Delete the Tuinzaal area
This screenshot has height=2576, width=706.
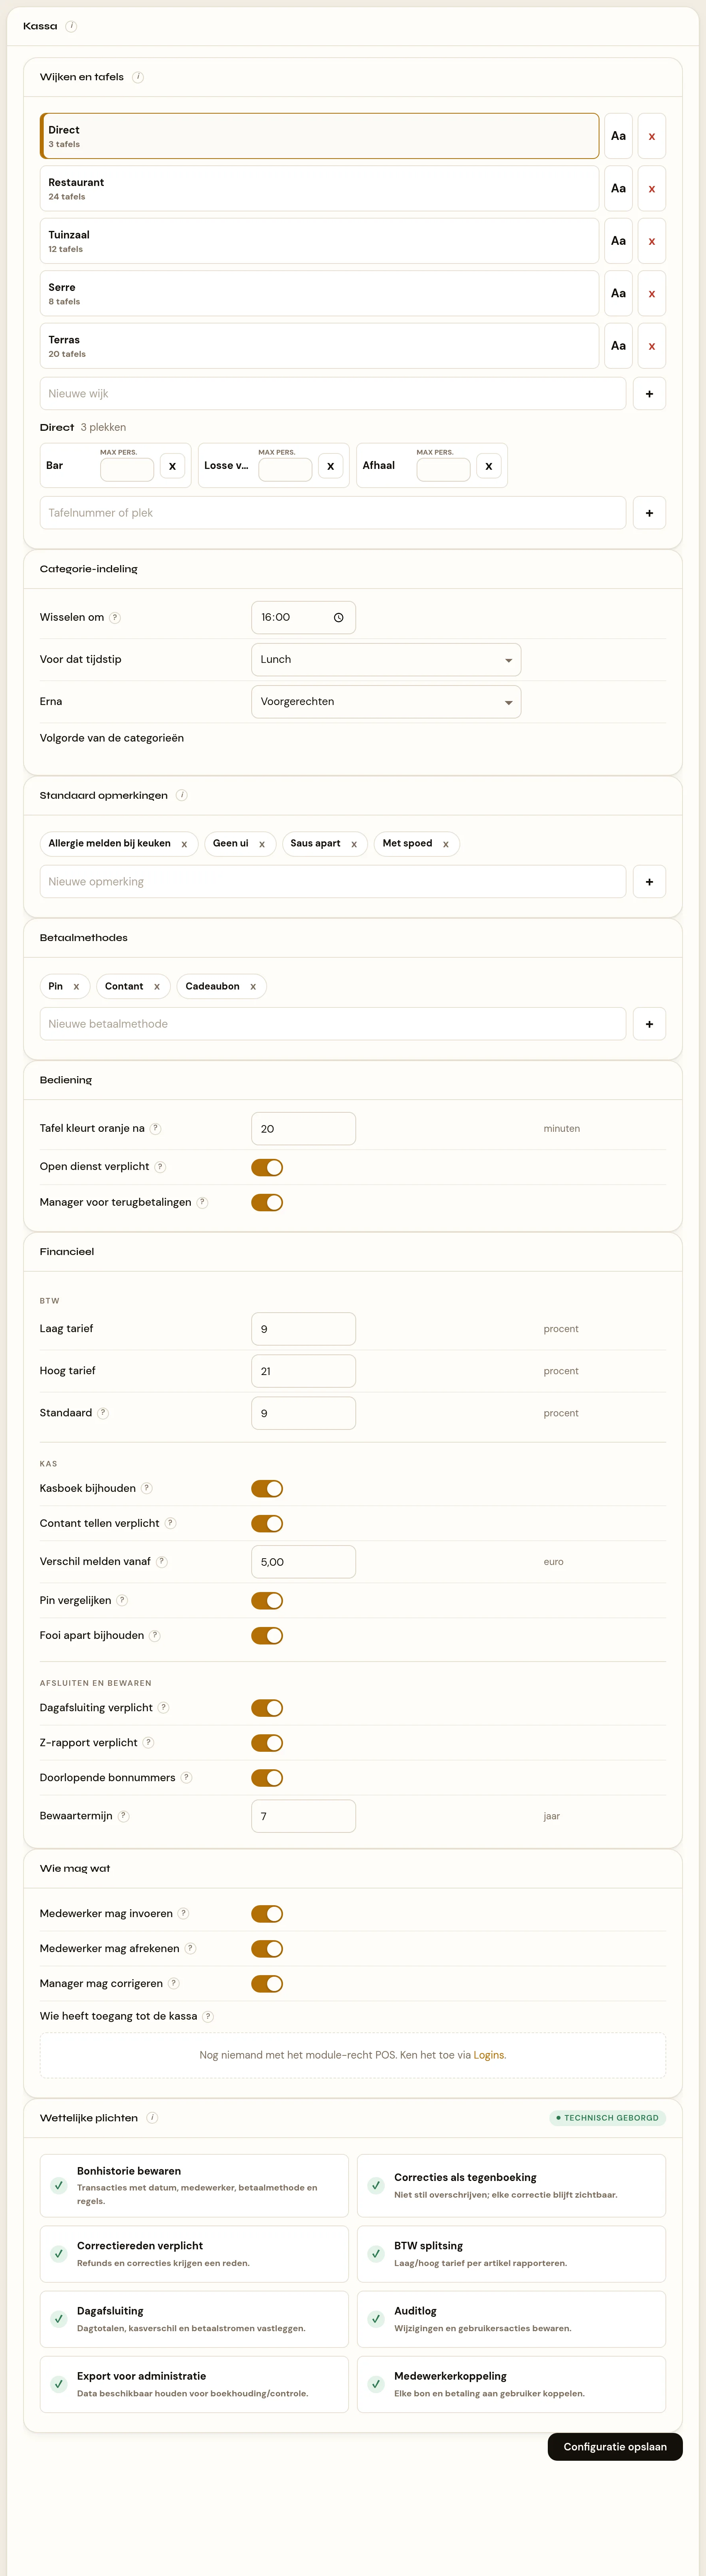(652, 241)
